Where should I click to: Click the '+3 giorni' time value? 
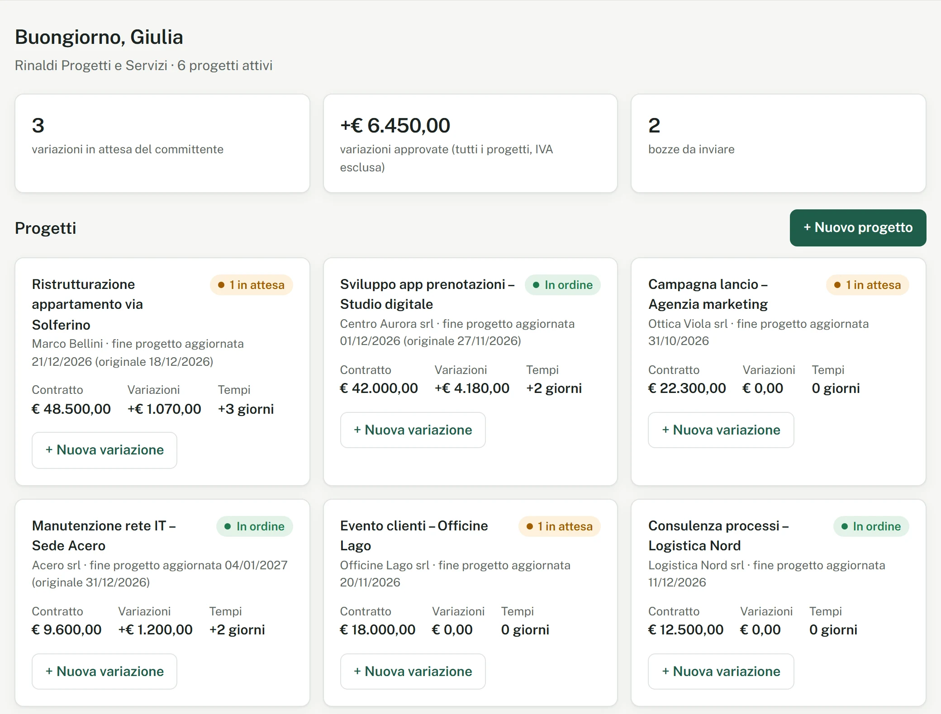(246, 409)
